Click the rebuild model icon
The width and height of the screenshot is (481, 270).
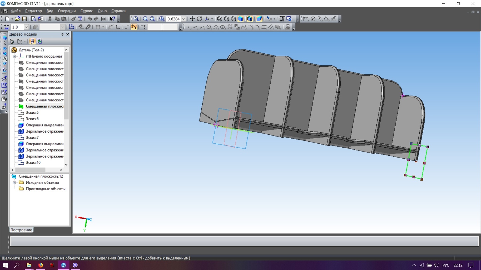[289, 19]
